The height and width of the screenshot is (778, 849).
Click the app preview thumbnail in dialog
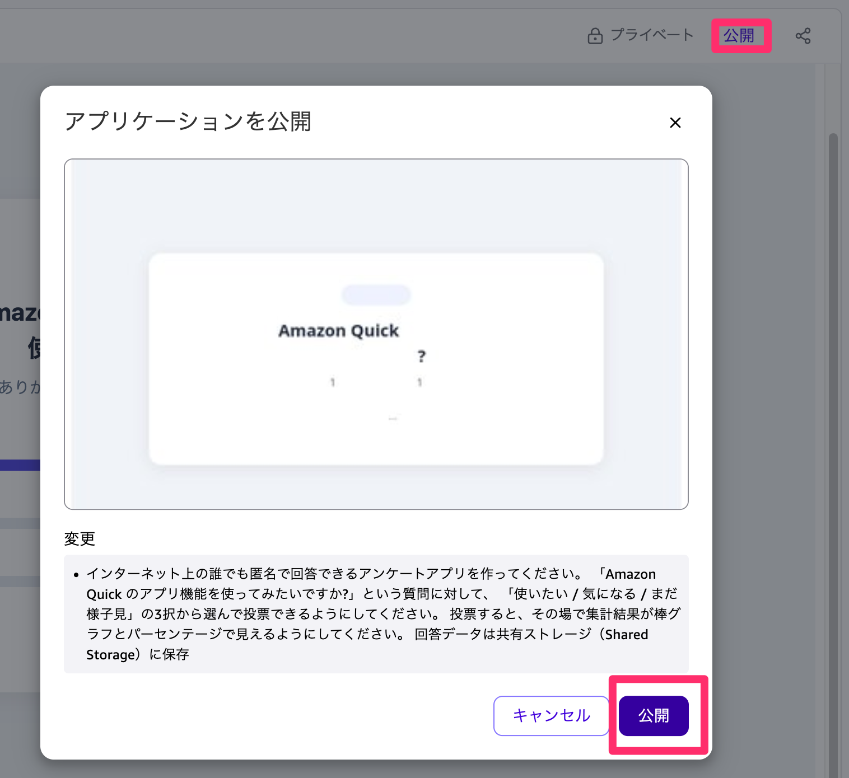(376, 334)
